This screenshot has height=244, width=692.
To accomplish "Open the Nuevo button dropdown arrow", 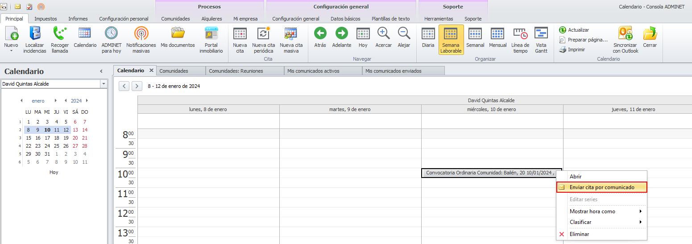I will pos(11,51).
